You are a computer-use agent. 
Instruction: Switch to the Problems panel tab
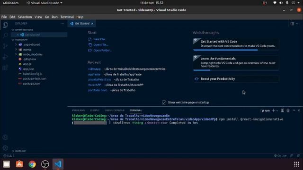pyautogui.click(x=79, y=110)
